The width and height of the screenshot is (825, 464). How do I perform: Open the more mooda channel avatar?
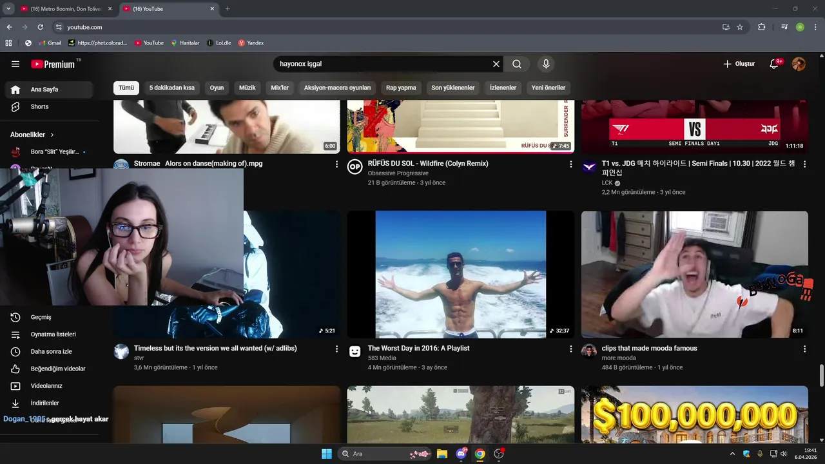589,351
